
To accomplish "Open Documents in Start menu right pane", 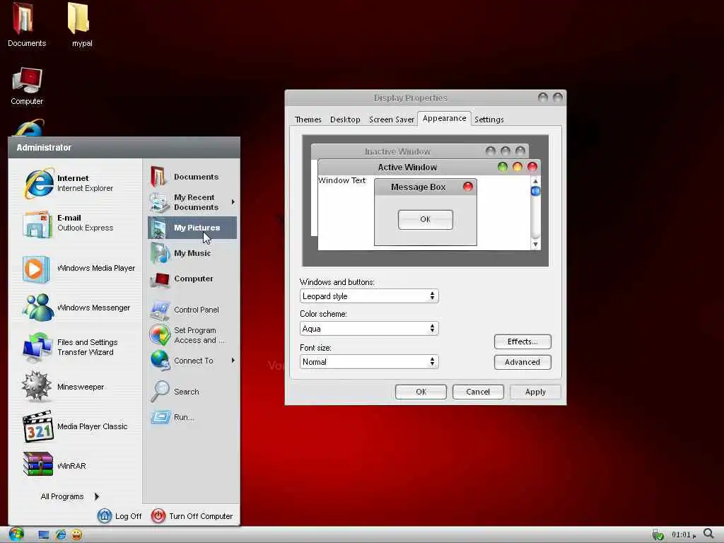I will click(192, 177).
